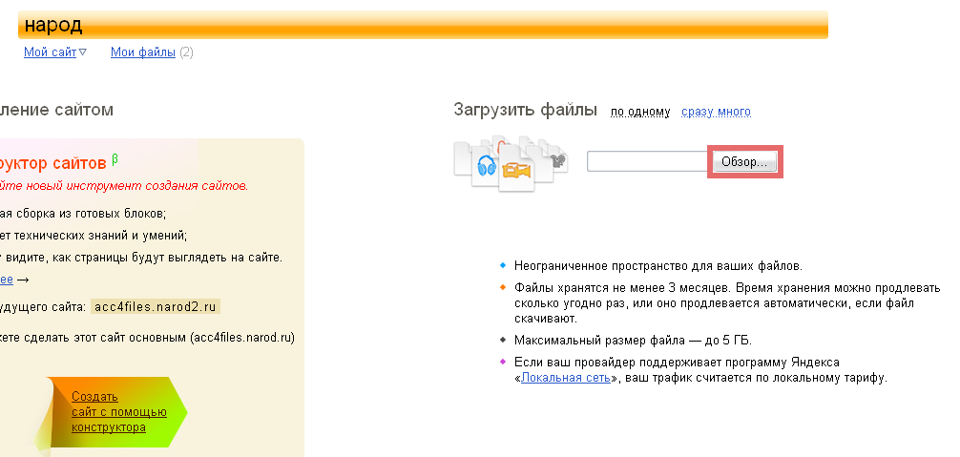Open the Локальная сеть link
Viewport: 960px width, 457px height.
565,378
